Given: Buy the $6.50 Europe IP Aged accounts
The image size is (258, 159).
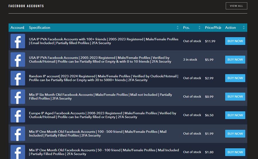Looking at the screenshot, I should (235, 115).
